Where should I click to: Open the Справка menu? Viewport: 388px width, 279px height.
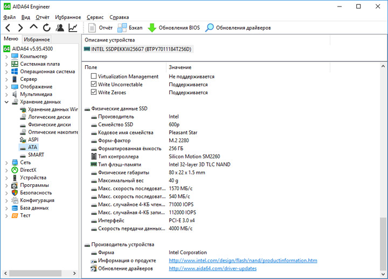(x=119, y=17)
